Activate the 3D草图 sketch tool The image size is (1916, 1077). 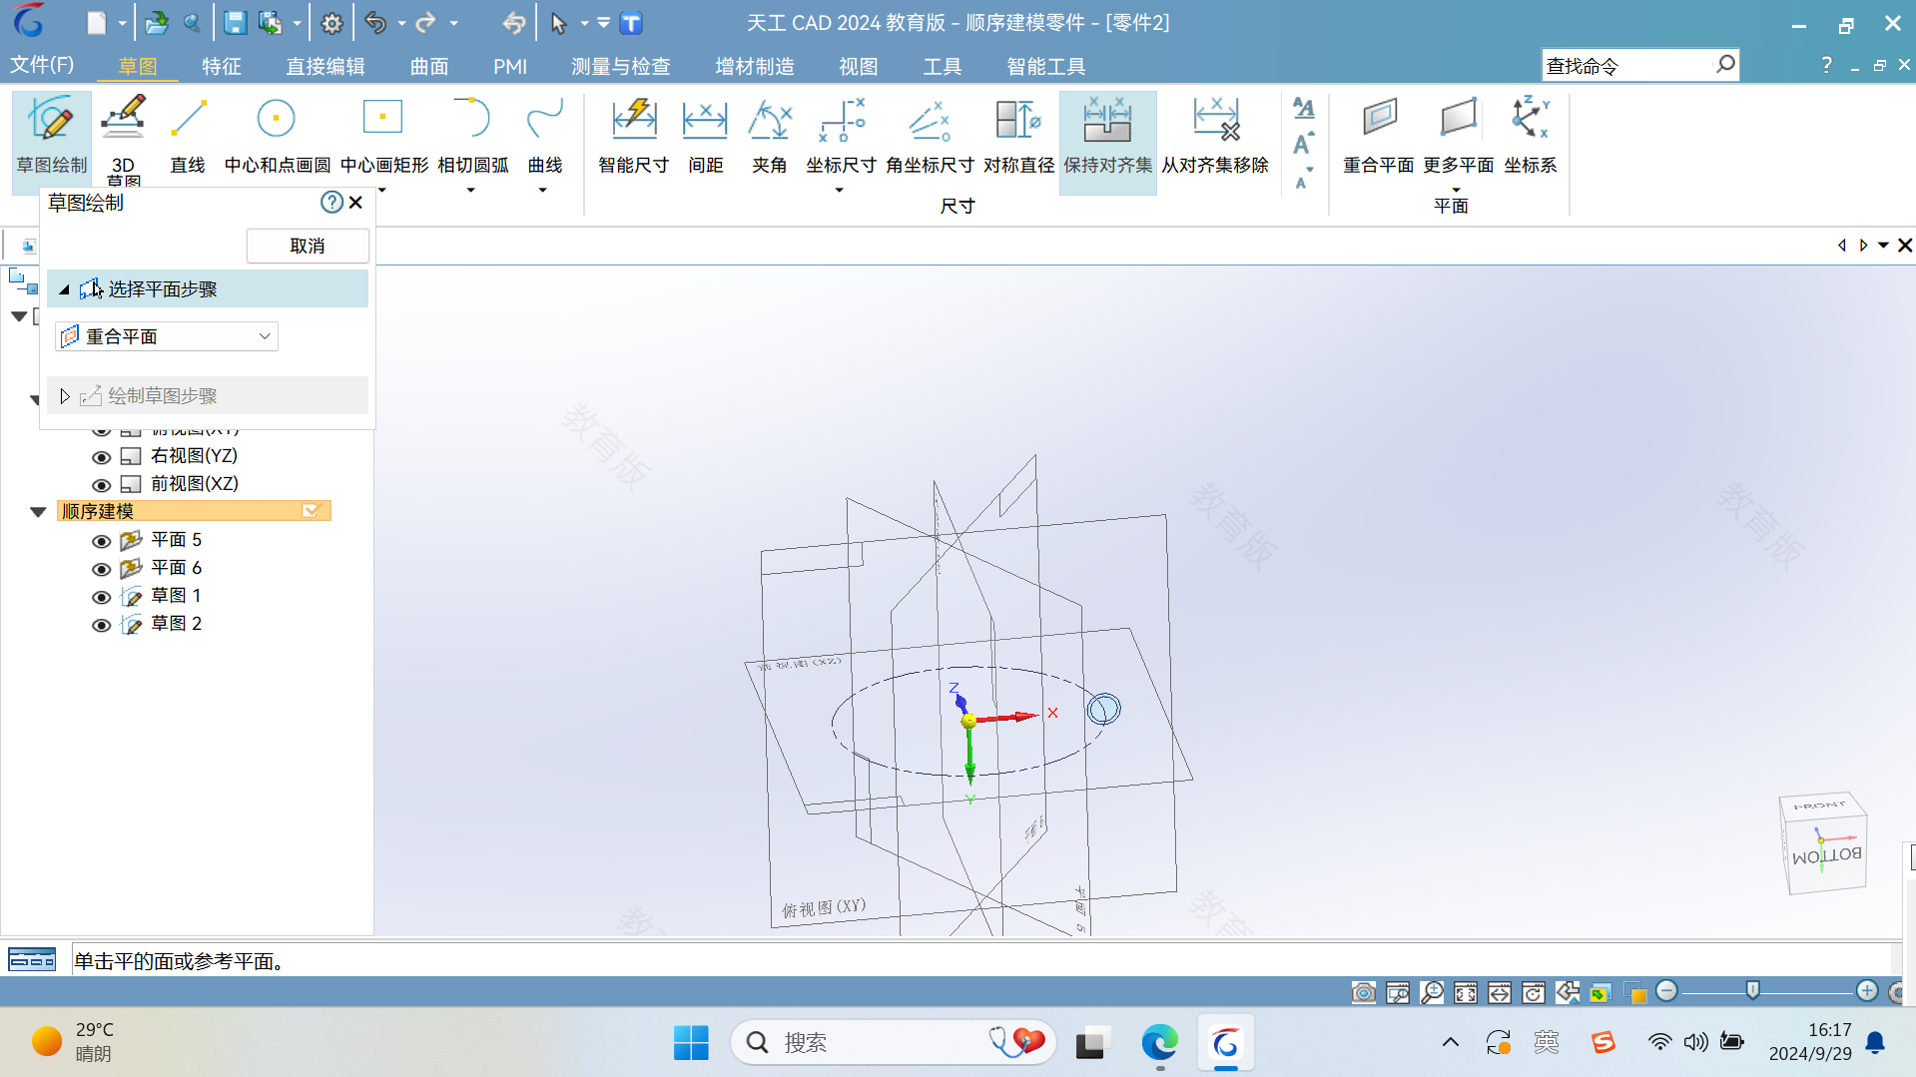pyautogui.click(x=123, y=138)
